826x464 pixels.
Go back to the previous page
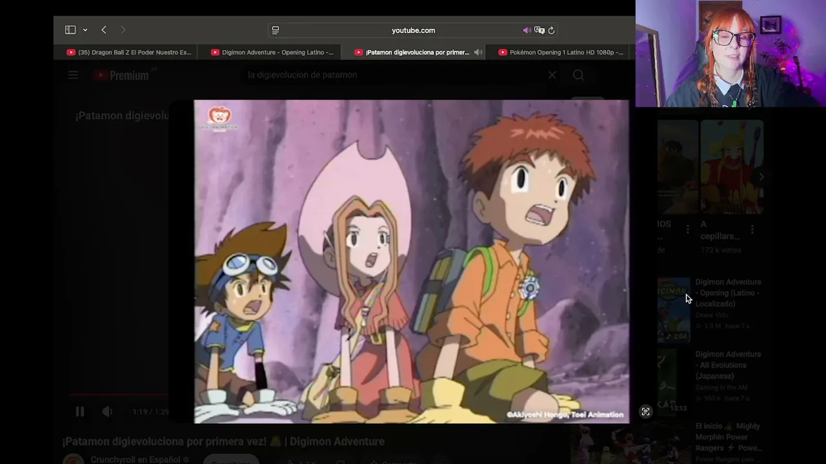click(x=103, y=30)
